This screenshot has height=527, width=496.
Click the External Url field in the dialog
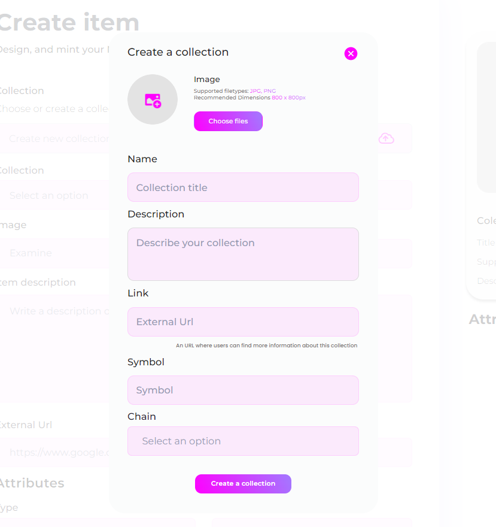tap(243, 322)
